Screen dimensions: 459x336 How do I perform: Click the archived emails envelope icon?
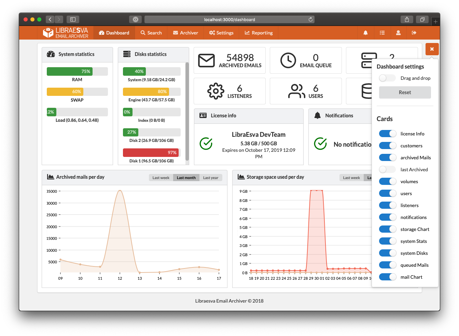coord(207,61)
